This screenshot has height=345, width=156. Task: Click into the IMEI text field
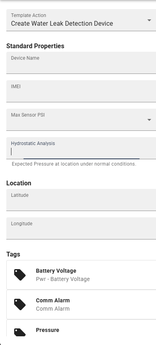tap(81, 91)
